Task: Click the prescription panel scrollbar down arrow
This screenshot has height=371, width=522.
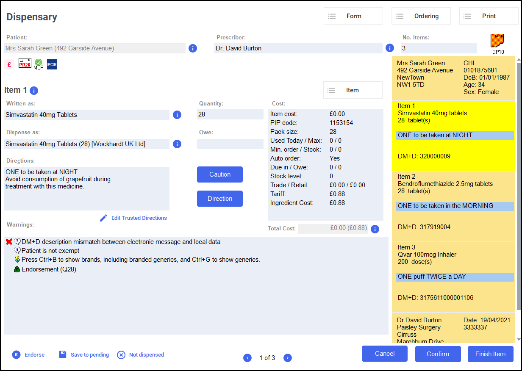Action: click(x=519, y=339)
